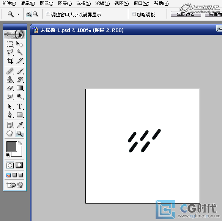Screen dimensions: 222x221
Task: Reset default foreground and background colors
Action: click(8, 155)
